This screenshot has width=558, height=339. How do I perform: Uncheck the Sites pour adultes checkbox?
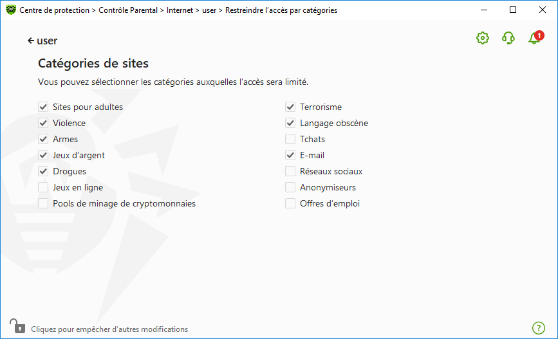tap(43, 107)
